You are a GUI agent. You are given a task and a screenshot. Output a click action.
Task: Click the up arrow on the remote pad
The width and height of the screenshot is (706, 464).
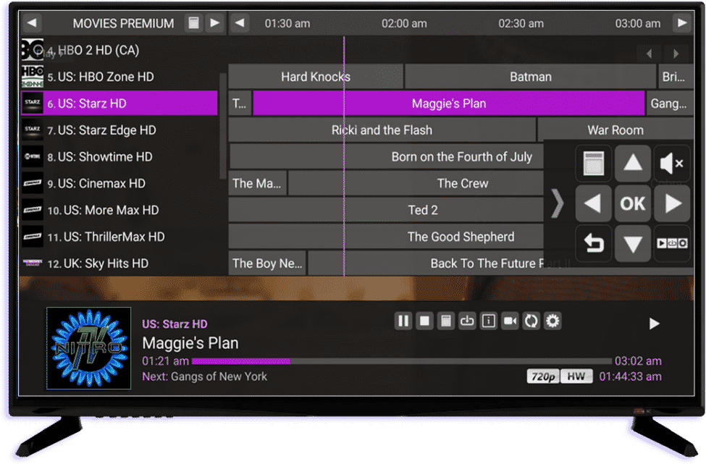tap(633, 163)
